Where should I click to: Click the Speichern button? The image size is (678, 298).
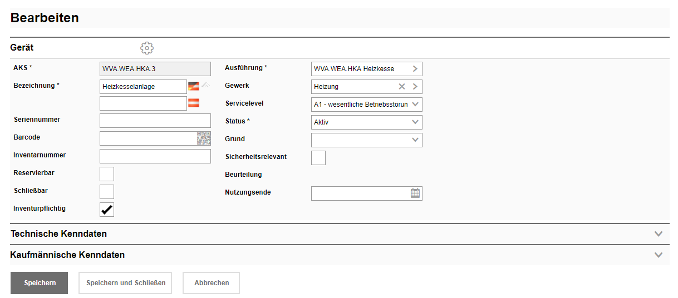point(39,283)
